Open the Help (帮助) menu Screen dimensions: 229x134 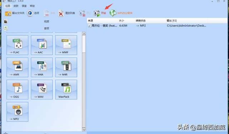tap(32, 6)
